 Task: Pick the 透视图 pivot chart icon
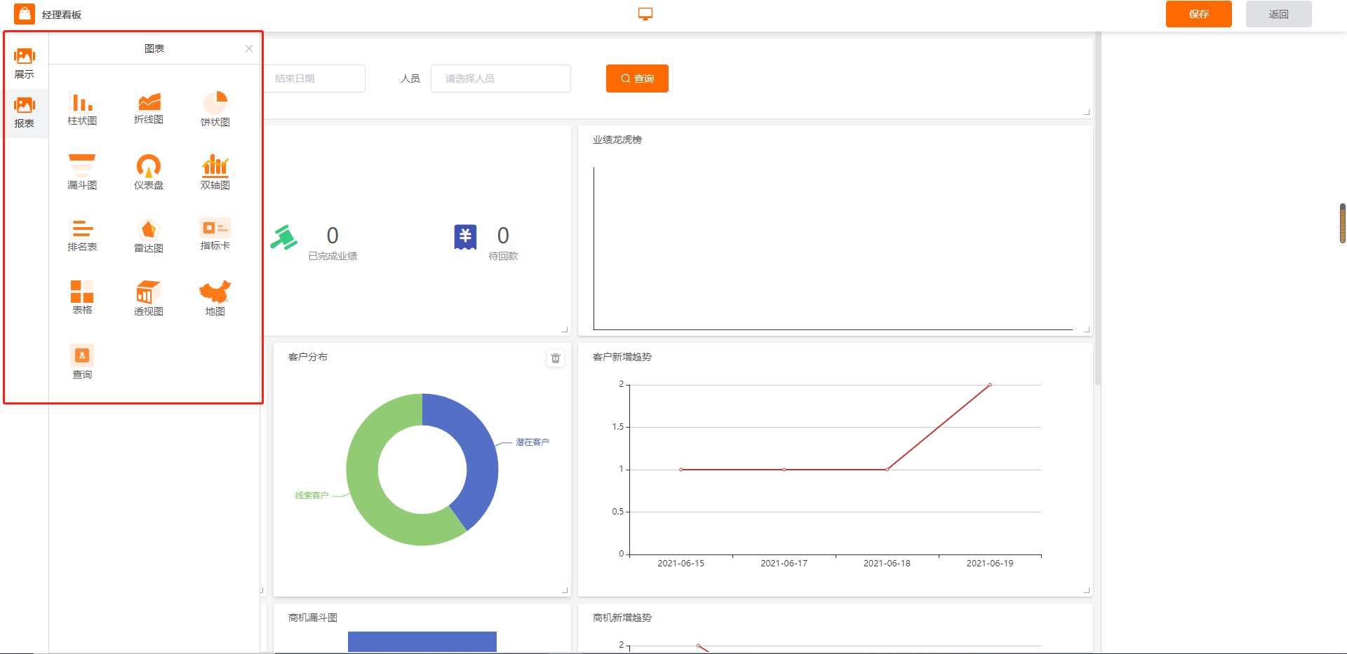pos(149,292)
